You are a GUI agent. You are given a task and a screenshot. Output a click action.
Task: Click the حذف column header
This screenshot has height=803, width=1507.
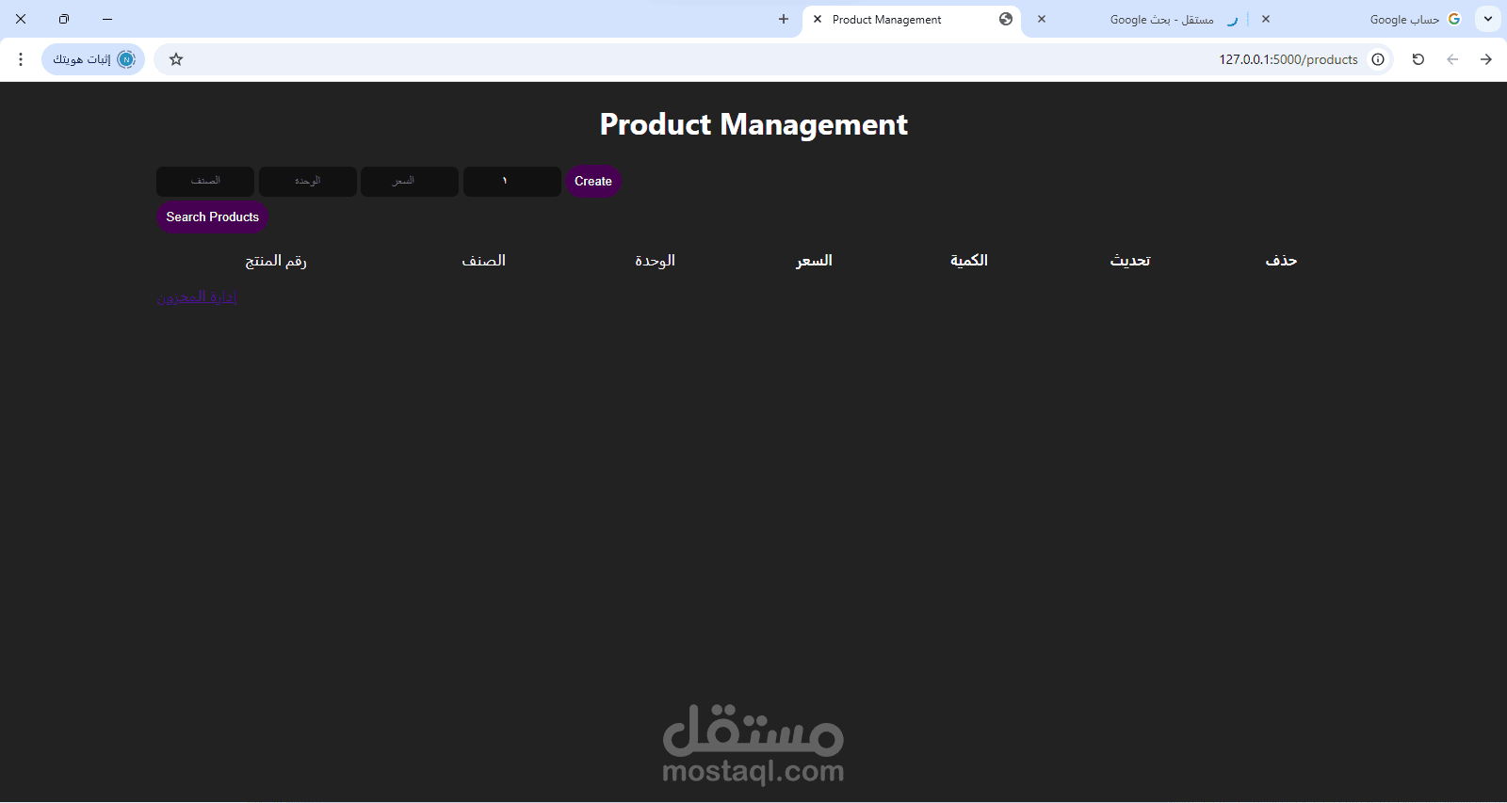click(1281, 261)
